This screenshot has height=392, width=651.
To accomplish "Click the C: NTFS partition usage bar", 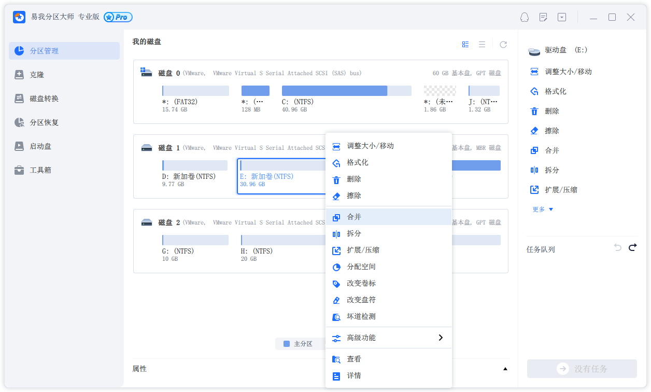I will (347, 91).
